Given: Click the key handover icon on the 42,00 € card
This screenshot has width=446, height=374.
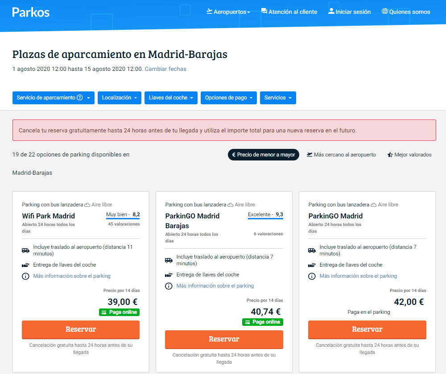Looking at the screenshot, I should (x=312, y=265).
